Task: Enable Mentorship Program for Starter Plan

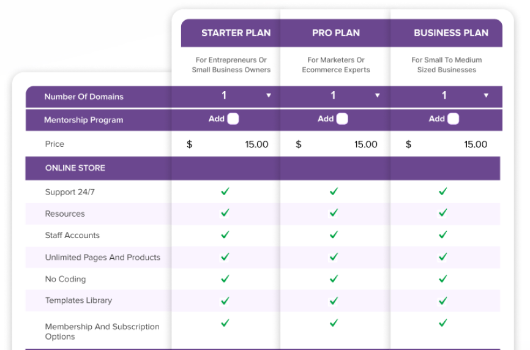Action: pyautogui.click(x=233, y=119)
